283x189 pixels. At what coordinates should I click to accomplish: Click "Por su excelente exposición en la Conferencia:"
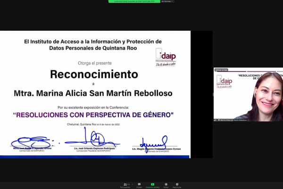coord(93,107)
